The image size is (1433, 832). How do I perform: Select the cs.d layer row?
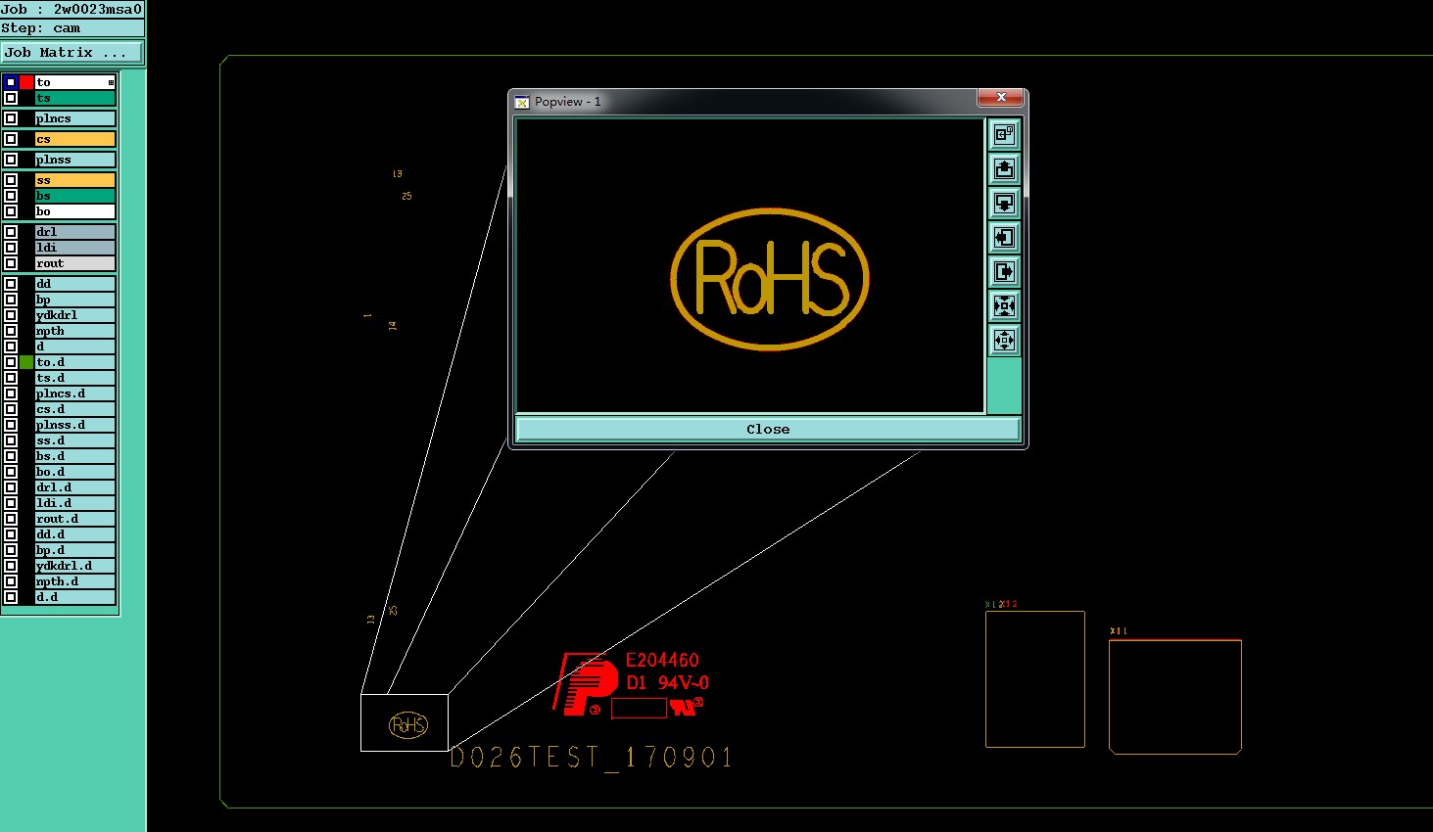75,409
